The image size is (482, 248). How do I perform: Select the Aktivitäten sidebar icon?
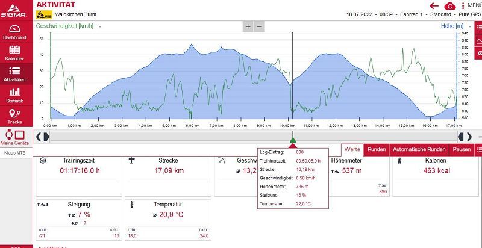tap(14, 74)
